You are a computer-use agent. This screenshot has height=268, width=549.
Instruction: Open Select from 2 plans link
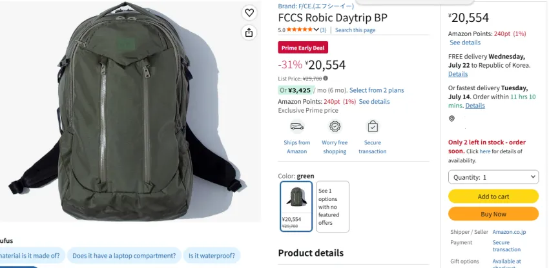tap(377, 90)
